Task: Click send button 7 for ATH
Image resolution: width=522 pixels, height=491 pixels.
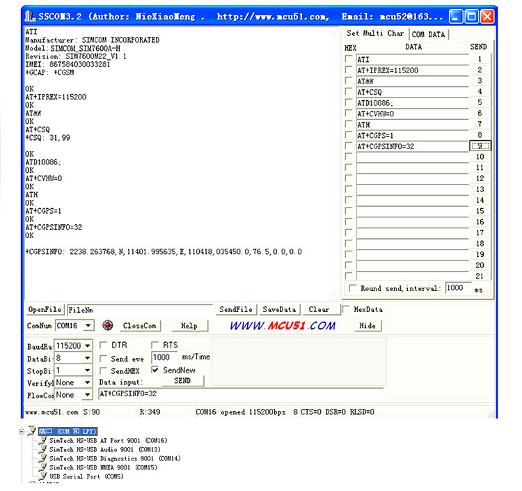Action: (480, 124)
